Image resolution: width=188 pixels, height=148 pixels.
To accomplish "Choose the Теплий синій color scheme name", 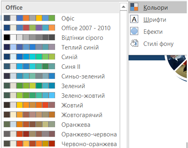I will (x=80, y=47).
